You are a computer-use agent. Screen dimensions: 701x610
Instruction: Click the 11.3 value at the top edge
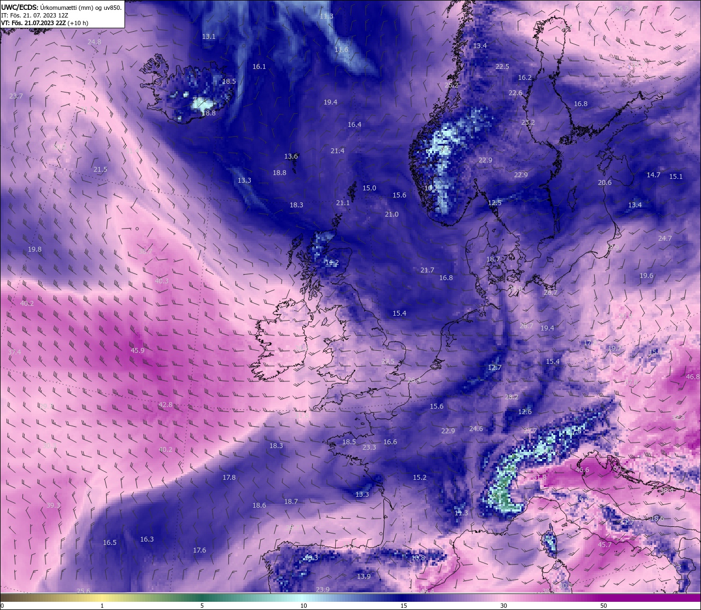pos(326,16)
